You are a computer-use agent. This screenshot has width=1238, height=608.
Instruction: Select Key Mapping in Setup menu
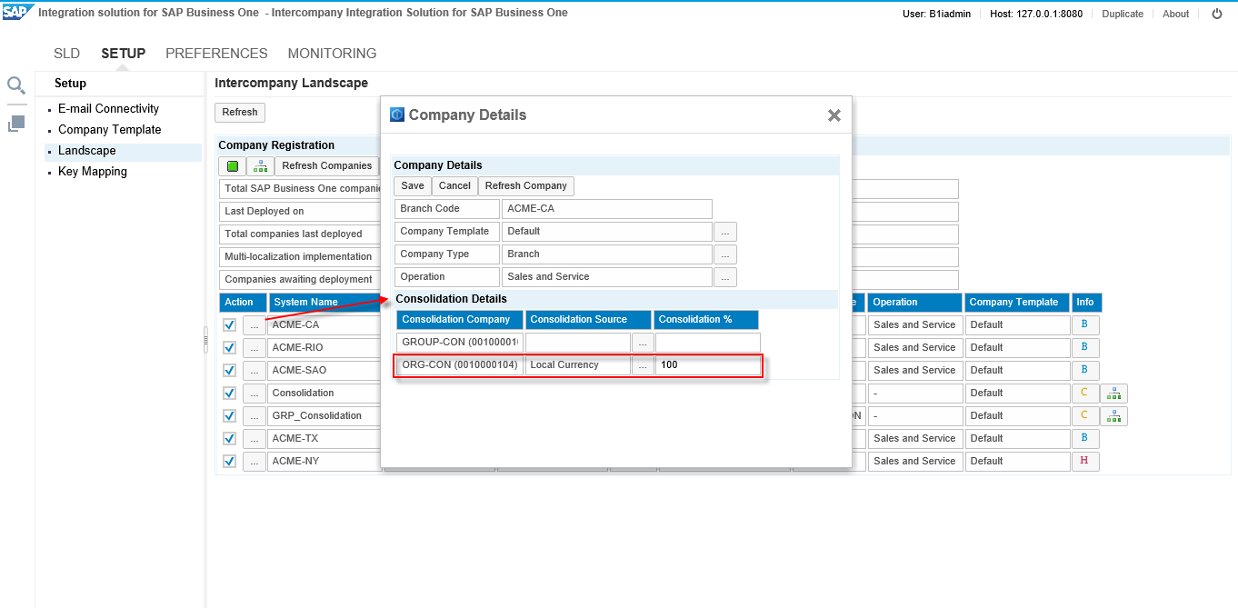(x=92, y=172)
